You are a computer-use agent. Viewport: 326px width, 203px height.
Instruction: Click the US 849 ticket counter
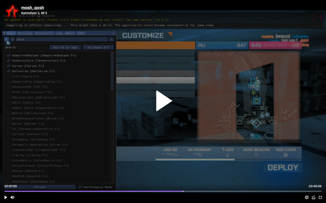tap(275, 45)
